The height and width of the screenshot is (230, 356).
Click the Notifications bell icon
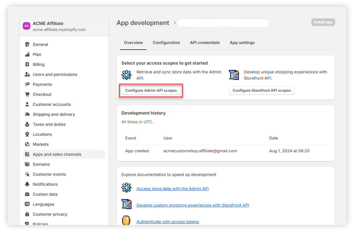[27, 184]
